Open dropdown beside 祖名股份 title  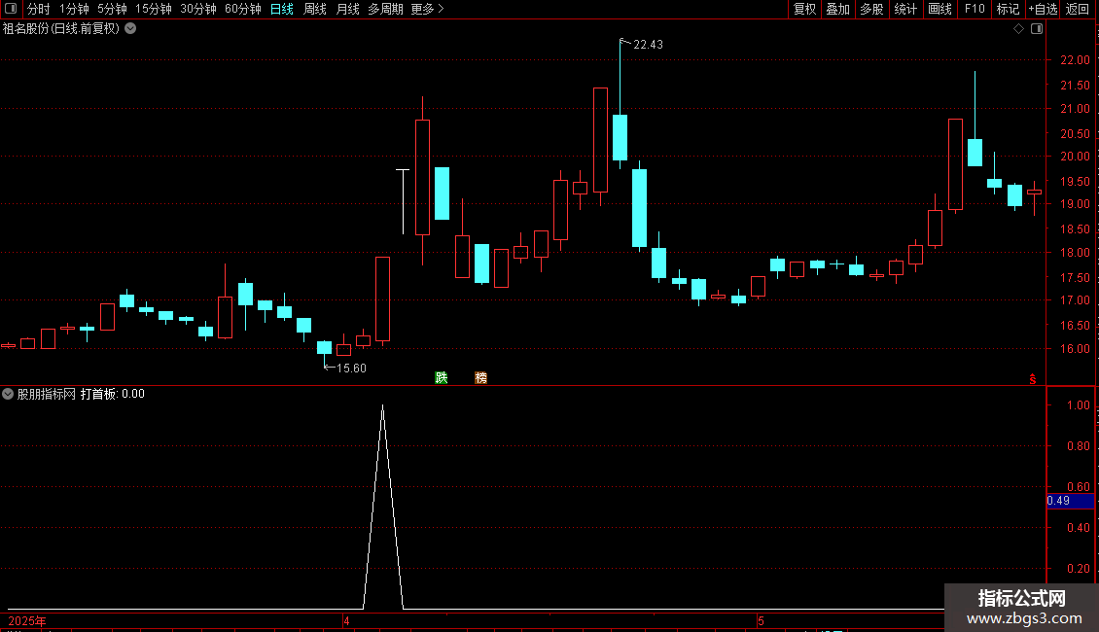(130, 29)
